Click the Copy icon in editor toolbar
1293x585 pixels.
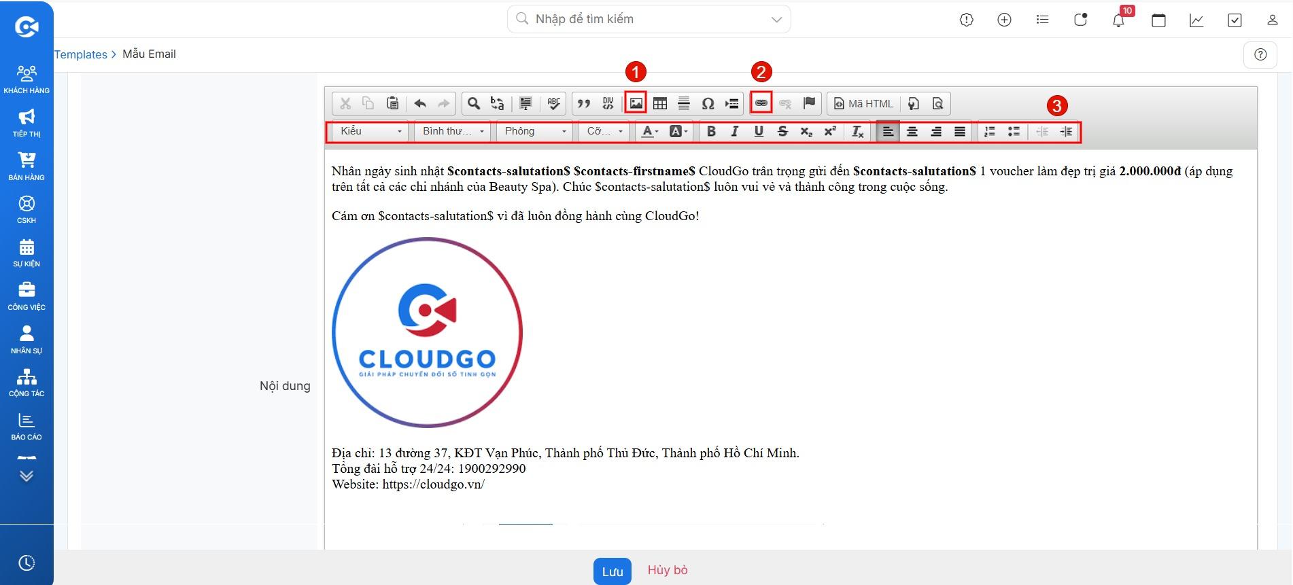[x=368, y=103]
